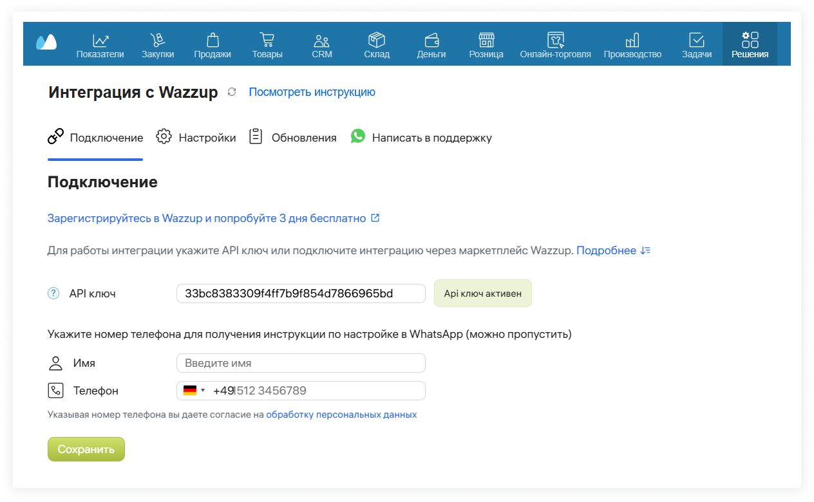
Task: Click the help question icon near API ключ
Action: coord(53,293)
